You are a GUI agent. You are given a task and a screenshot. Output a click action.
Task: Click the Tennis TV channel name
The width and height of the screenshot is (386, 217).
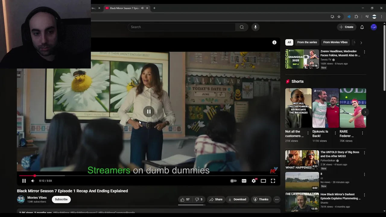(326, 60)
